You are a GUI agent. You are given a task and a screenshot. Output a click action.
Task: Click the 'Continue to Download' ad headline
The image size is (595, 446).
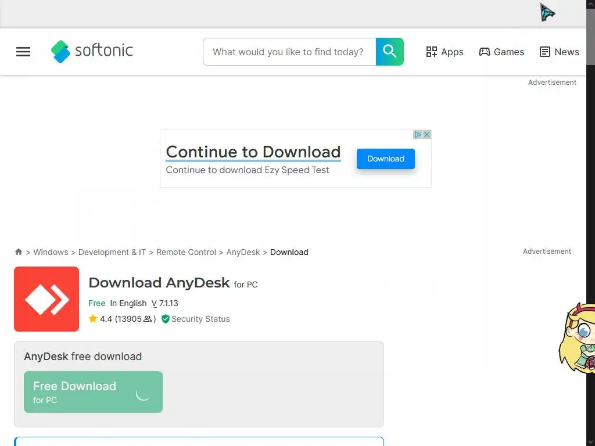click(253, 152)
